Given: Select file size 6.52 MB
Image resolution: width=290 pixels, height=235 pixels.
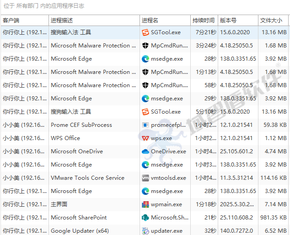Looking at the screenshot, I should point(276,231).
